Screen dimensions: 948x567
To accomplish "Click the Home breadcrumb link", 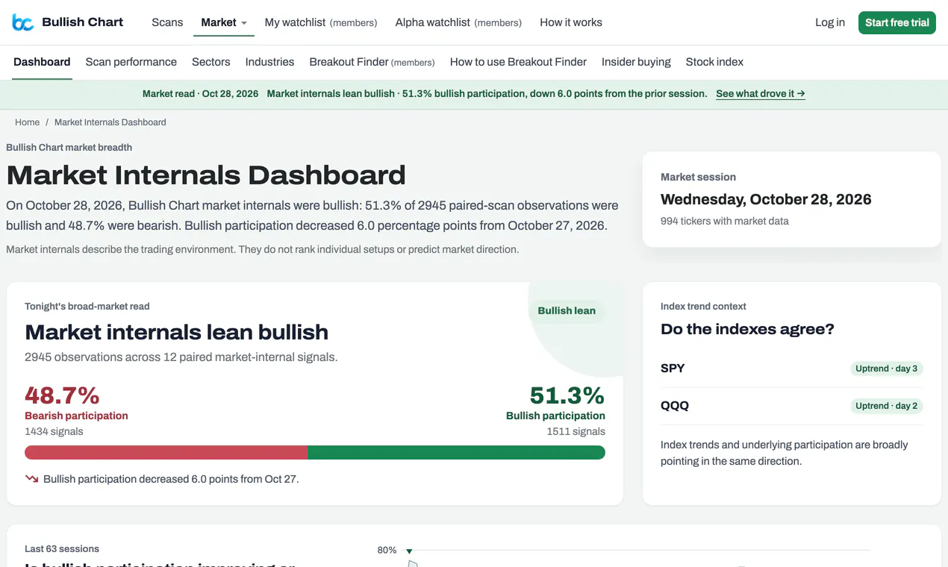I will point(28,122).
